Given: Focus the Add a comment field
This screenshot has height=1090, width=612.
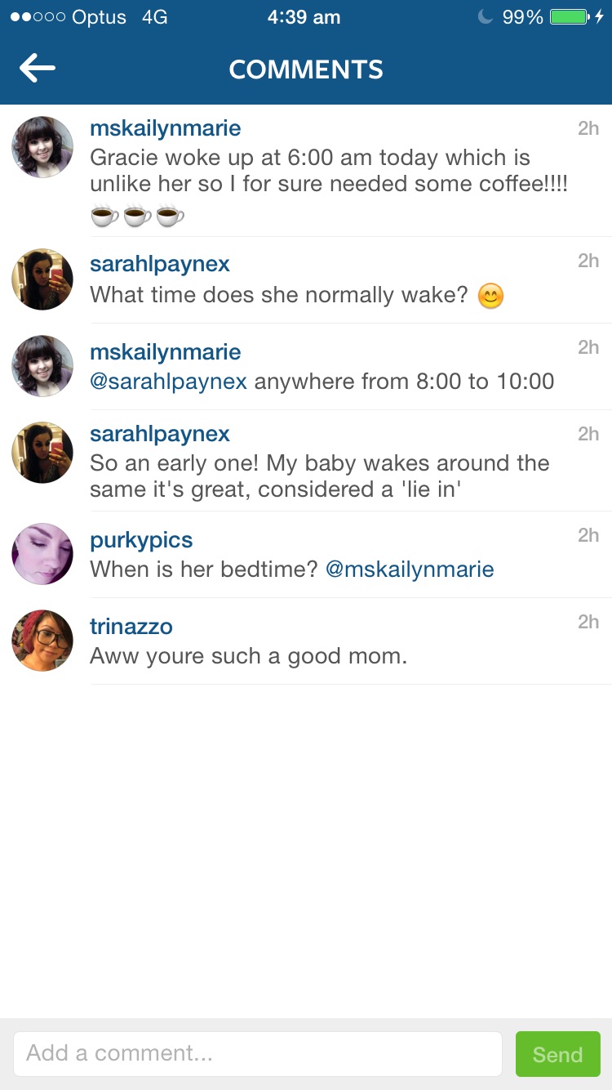Looking at the screenshot, I should tap(257, 1053).
